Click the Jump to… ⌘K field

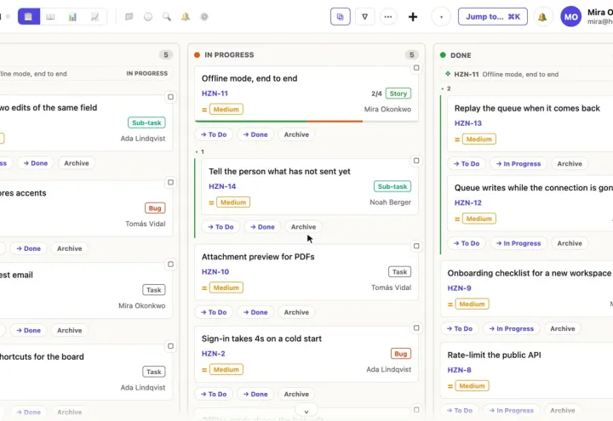(x=493, y=17)
